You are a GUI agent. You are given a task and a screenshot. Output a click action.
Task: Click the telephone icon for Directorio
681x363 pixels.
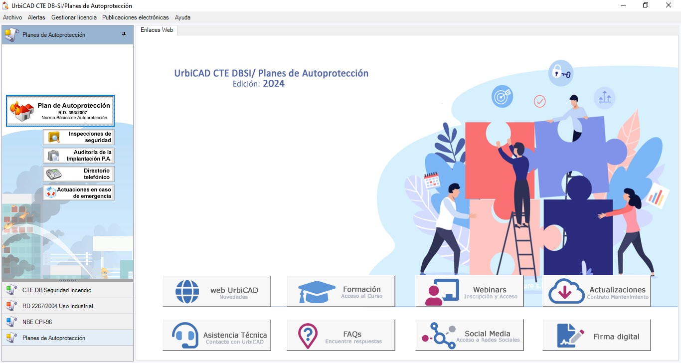click(x=54, y=174)
